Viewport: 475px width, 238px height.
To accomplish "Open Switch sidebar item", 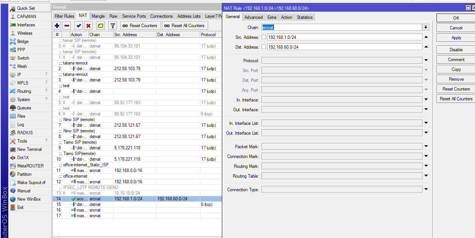I will point(29,58).
